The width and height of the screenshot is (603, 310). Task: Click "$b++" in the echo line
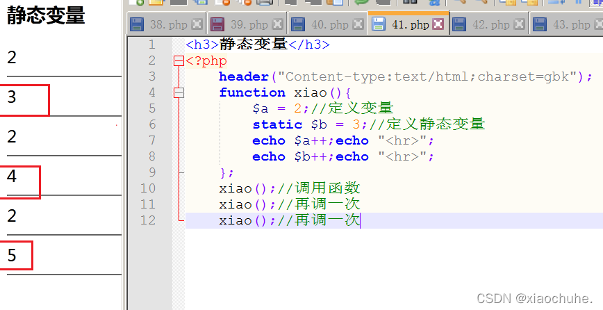(x=311, y=157)
